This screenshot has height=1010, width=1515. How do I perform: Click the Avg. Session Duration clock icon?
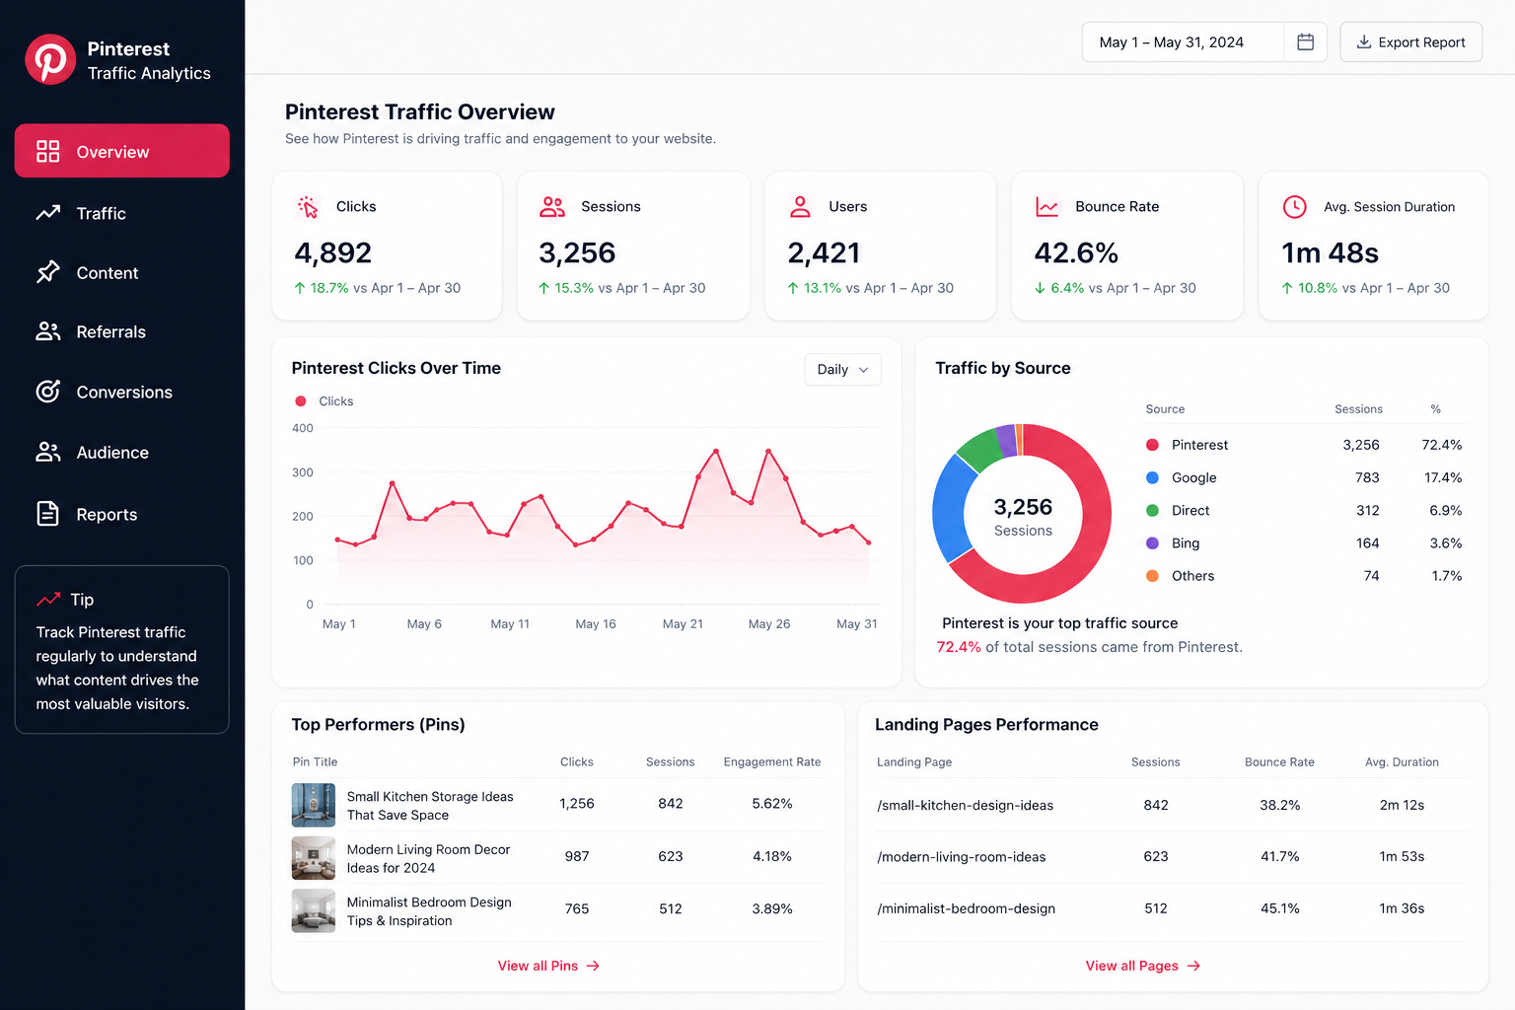pyautogui.click(x=1294, y=207)
